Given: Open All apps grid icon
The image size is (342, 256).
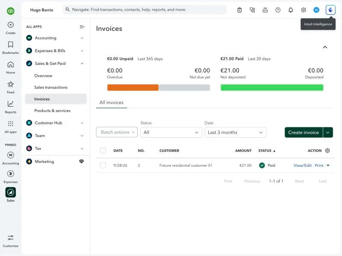Looking at the screenshot, I should (x=10, y=124).
